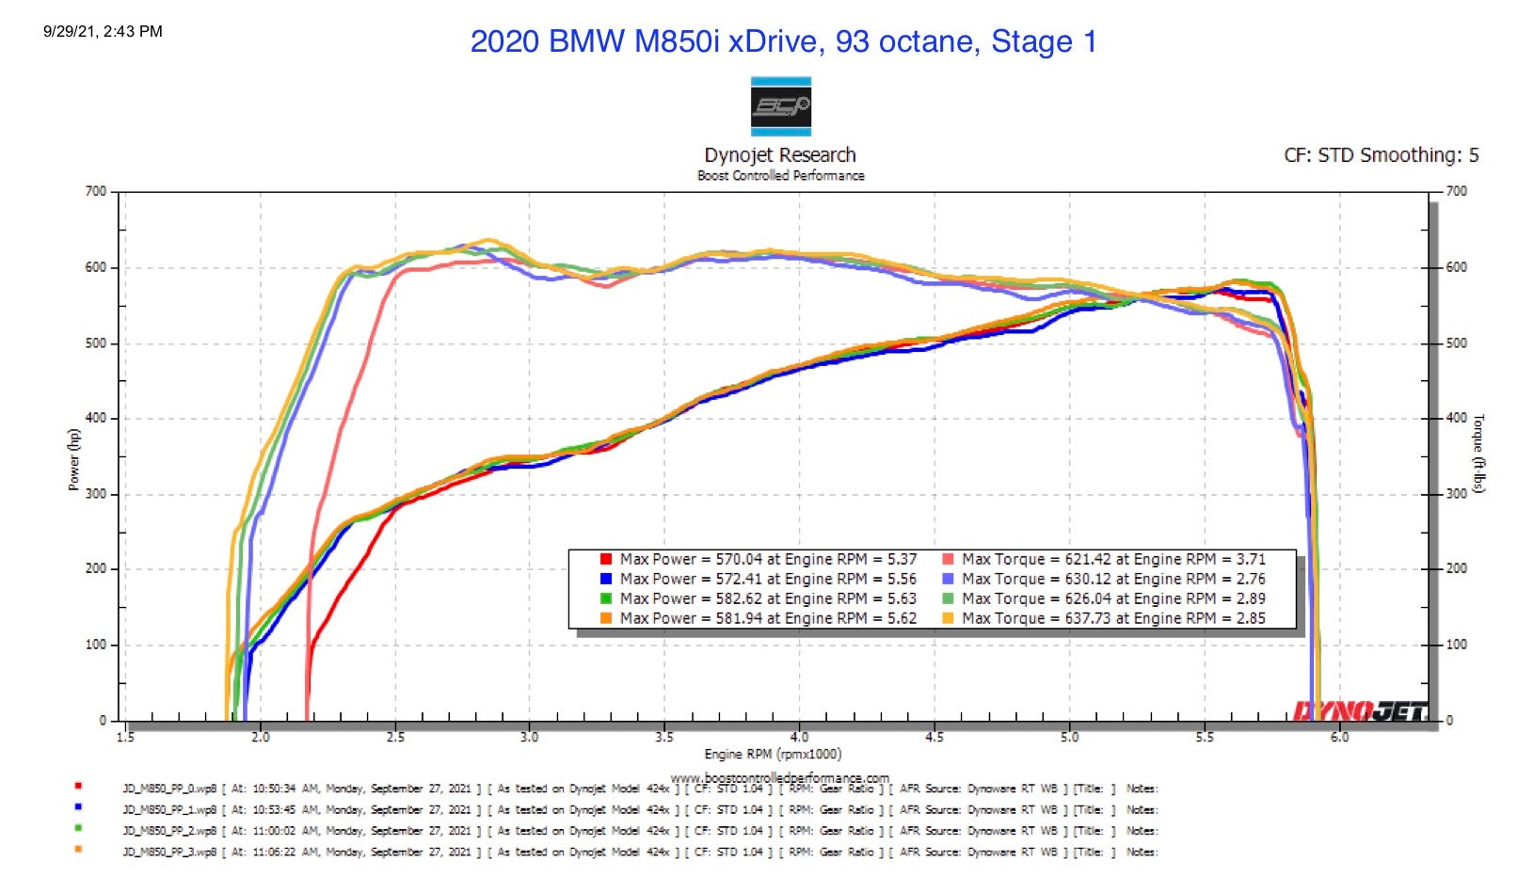1534x877 pixels.
Task: Click the red Max Power 570.04 legend swatch
Action: (606, 559)
